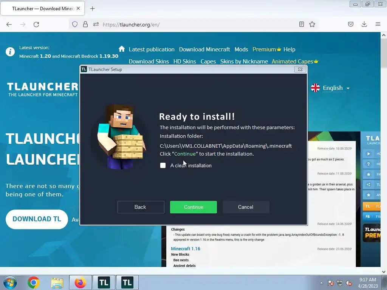Click the network tray icon
387x290 pixels.
340,283
